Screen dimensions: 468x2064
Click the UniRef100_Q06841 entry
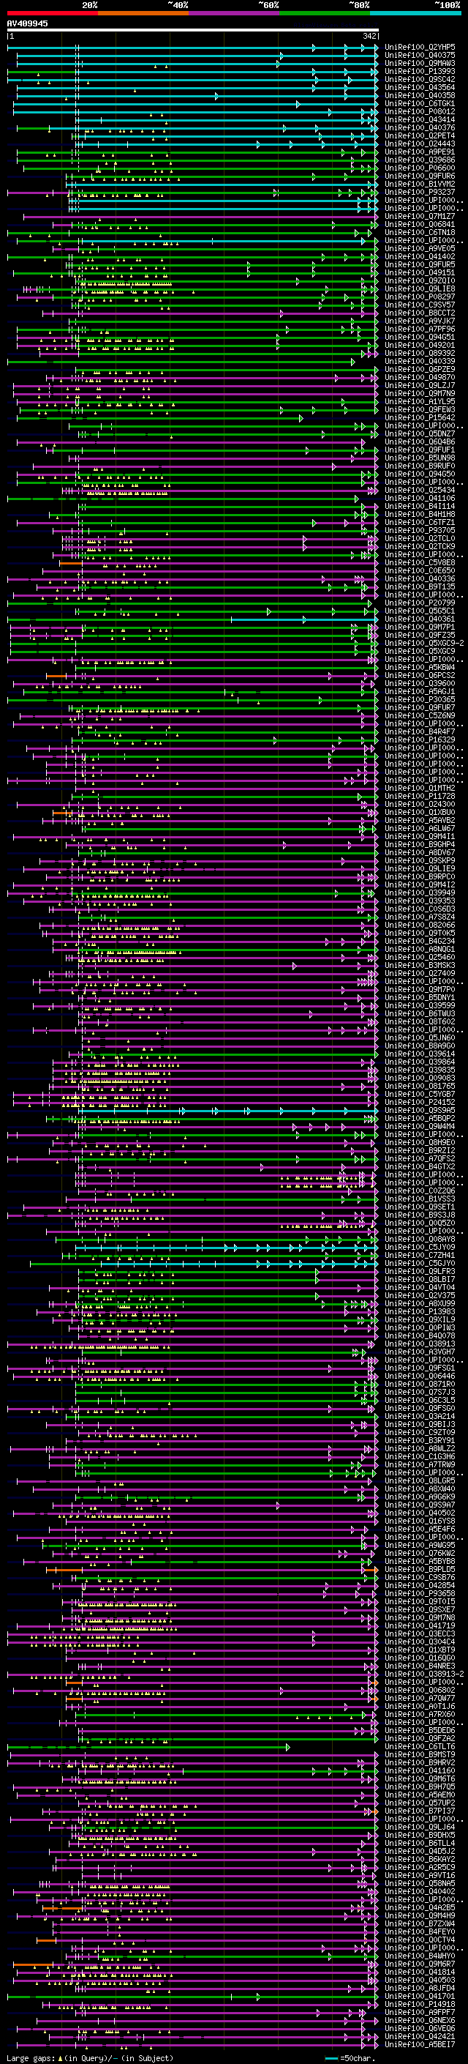420,226
